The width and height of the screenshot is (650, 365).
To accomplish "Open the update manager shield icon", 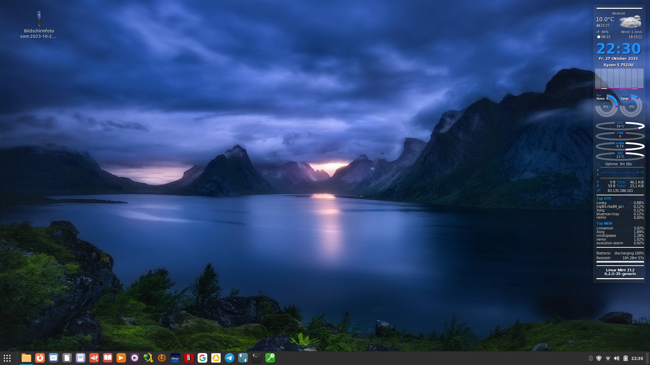I will pyautogui.click(x=599, y=358).
